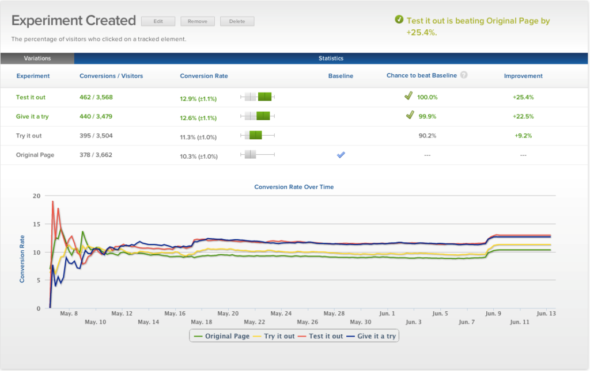
Task: Click the conversion range bar for Try it out
Action: [x=258, y=136]
